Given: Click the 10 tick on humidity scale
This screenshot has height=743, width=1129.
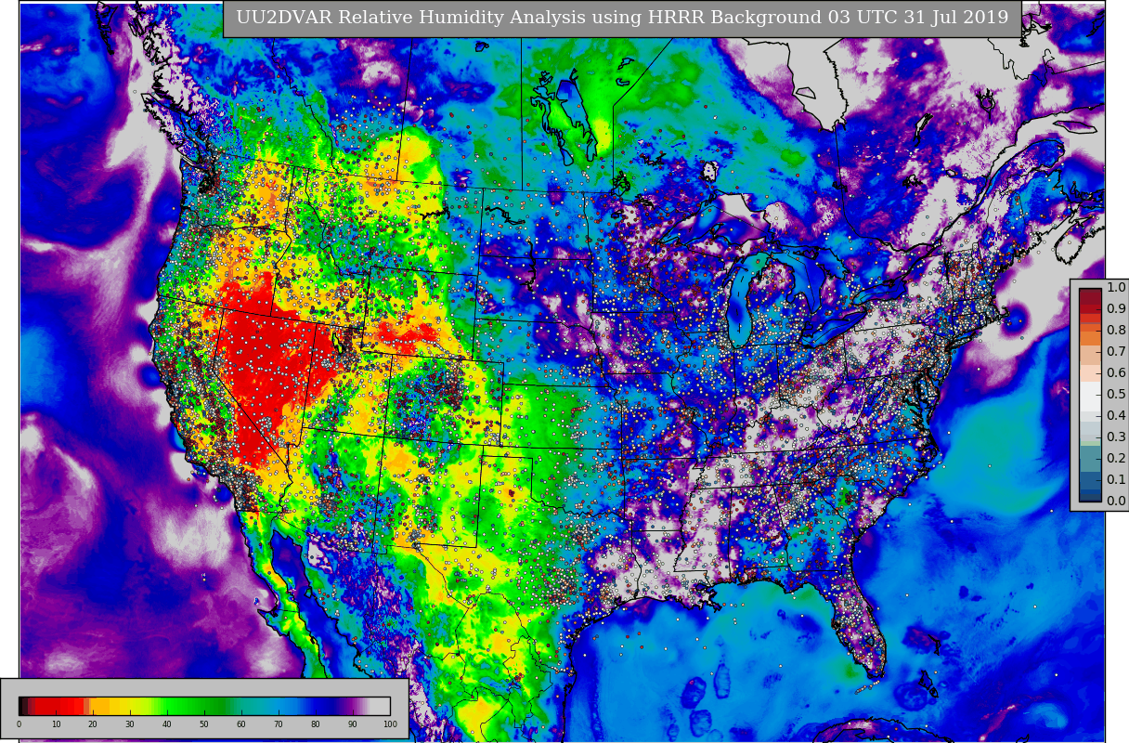Looking at the screenshot, I should tap(56, 724).
